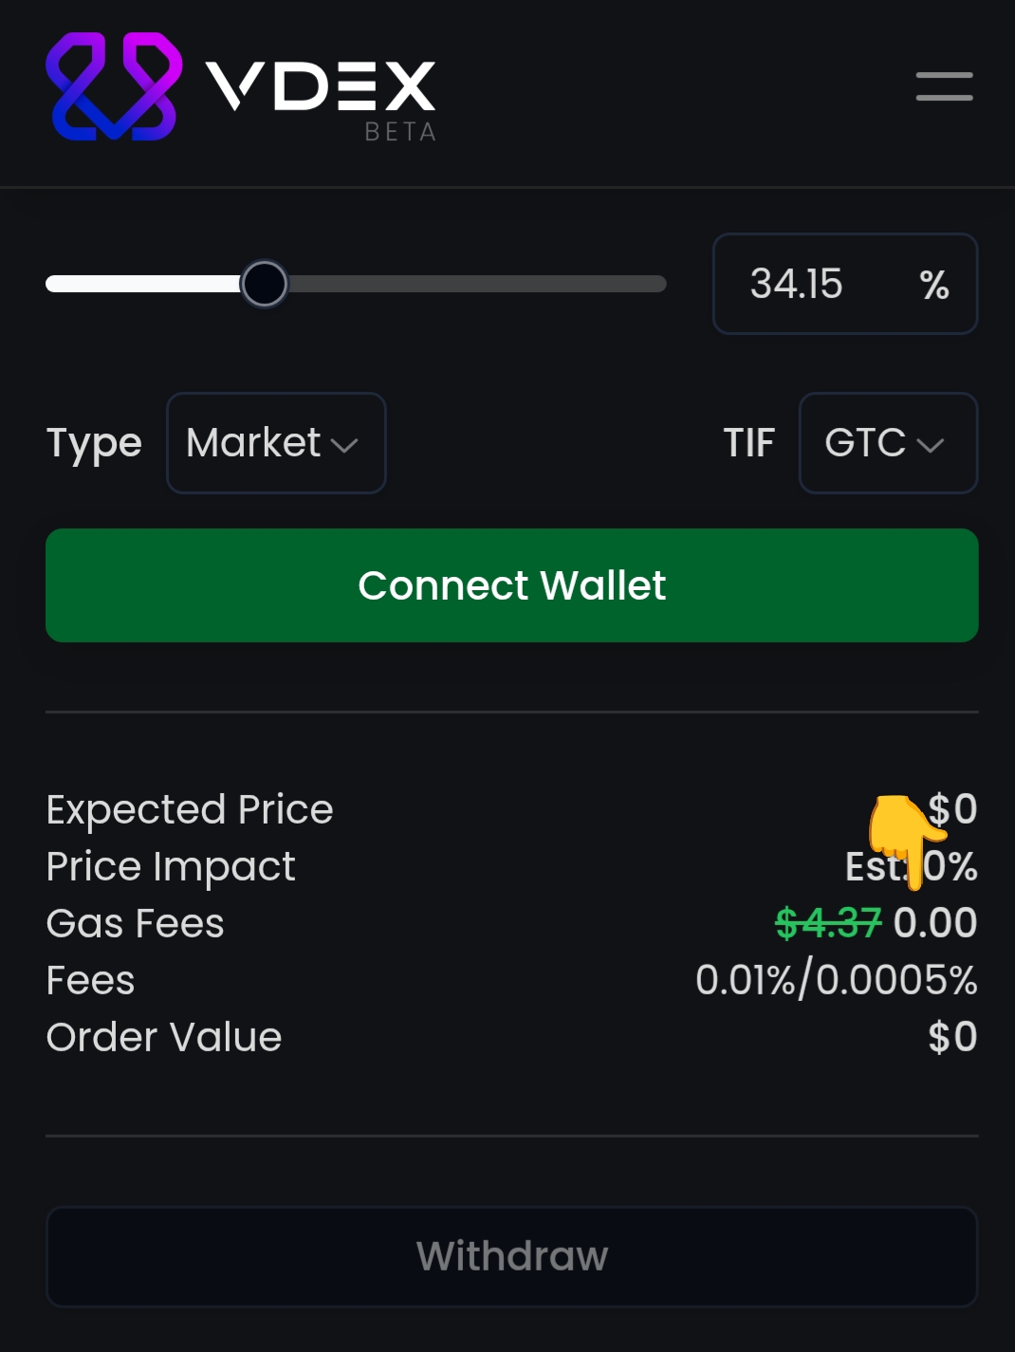Image resolution: width=1015 pixels, height=1352 pixels.
Task: Click the Expected Price label
Action: click(190, 809)
